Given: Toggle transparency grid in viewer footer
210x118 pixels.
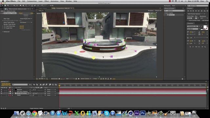Looking at the screenshot, I should tap(79, 79).
